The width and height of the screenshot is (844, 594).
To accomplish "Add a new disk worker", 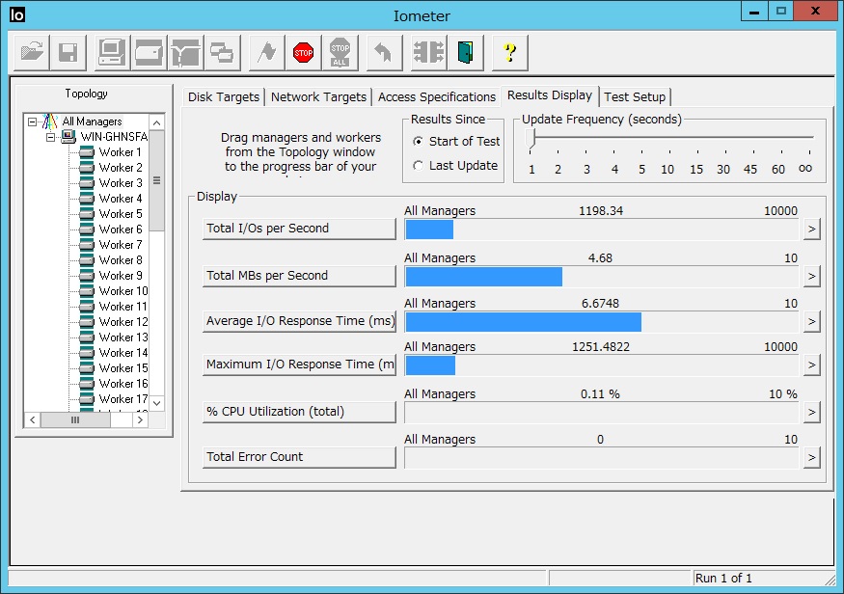I will pos(149,52).
